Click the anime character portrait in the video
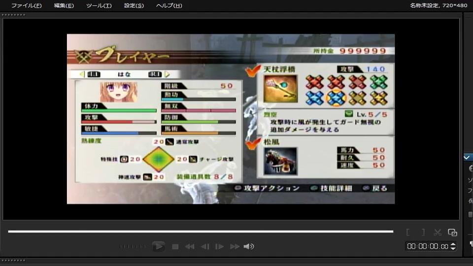The image size is (473, 266). [119, 92]
